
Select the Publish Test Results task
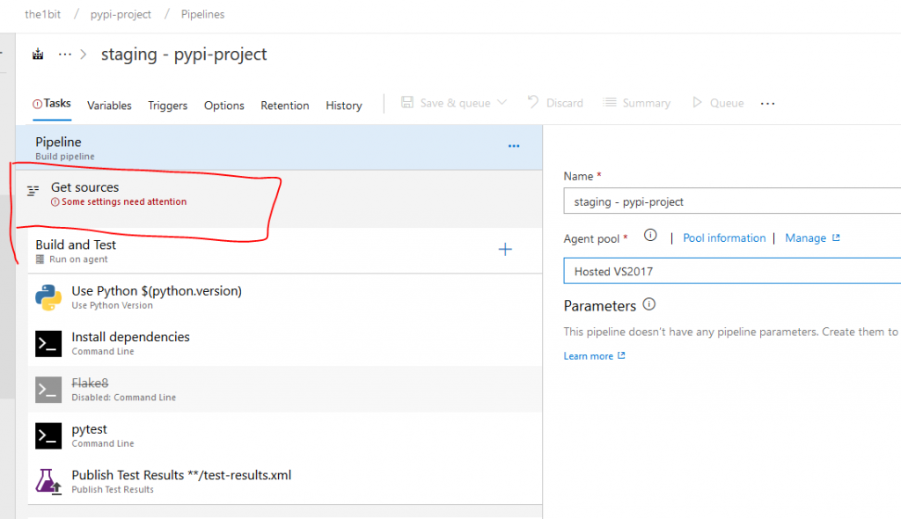285,482
